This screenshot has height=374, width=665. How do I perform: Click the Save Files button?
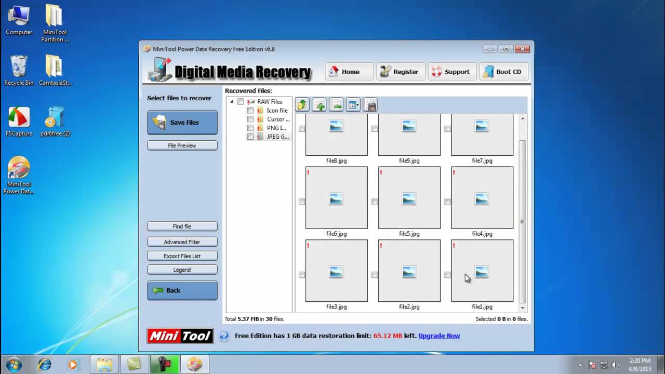pyautogui.click(x=182, y=123)
